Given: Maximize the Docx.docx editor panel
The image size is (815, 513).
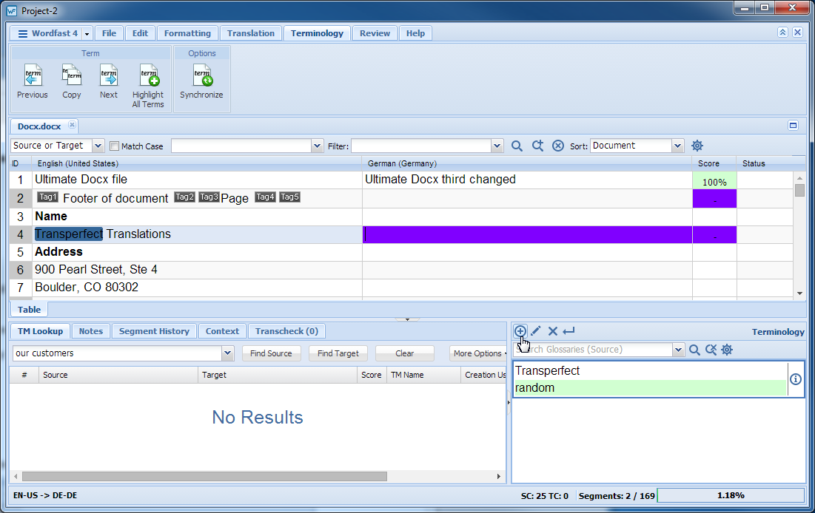Looking at the screenshot, I should point(794,125).
